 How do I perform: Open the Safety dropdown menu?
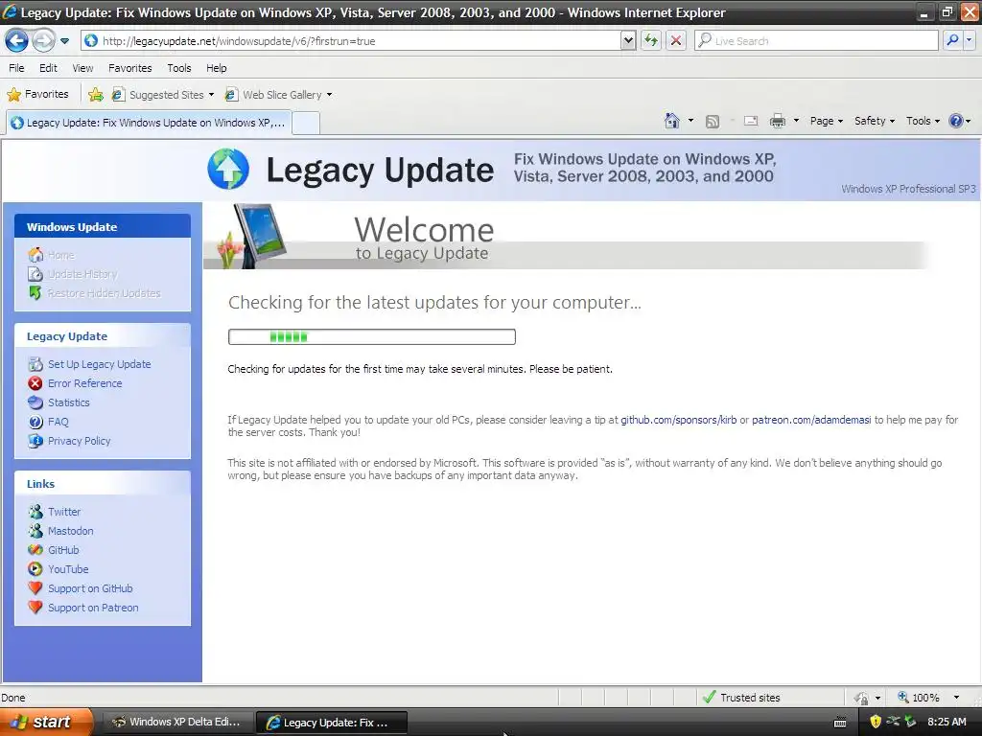[x=875, y=121]
